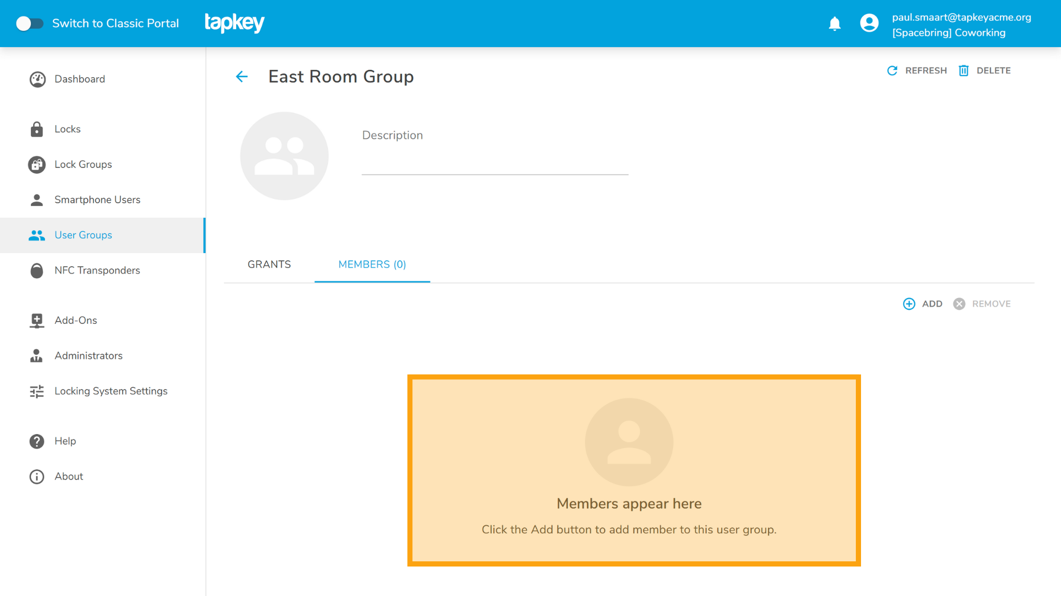Select User Groups in the sidebar
The height and width of the screenshot is (596, 1061).
click(103, 235)
